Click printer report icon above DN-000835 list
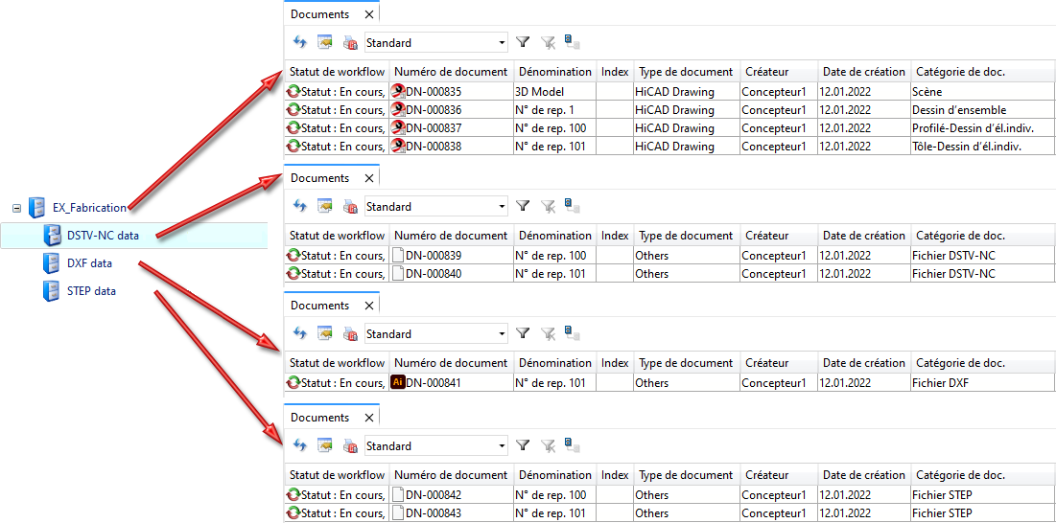 [350, 42]
